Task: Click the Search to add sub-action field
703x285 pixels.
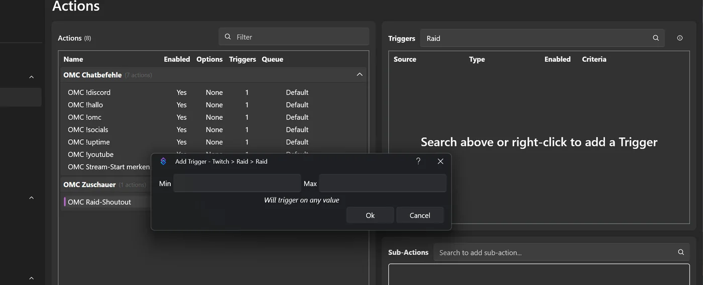Action: click(x=561, y=252)
